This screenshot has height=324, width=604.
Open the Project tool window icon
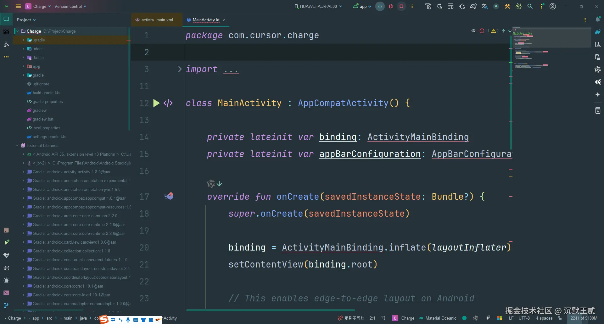pyautogui.click(x=6, y=19)
